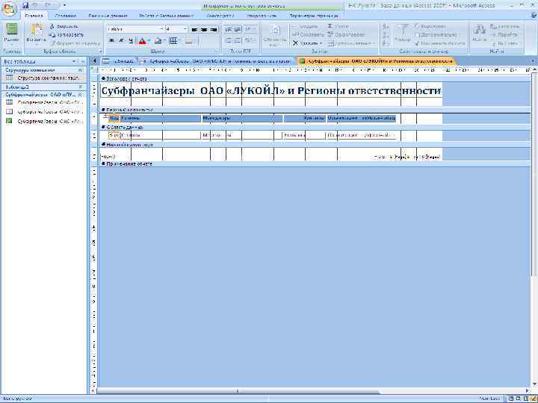This screenshot has width=538, height=403.
Task: Select the report title label Субфранчайзеры ОАО «ЛУКОЙЛ»
Action: pos(271,91)
